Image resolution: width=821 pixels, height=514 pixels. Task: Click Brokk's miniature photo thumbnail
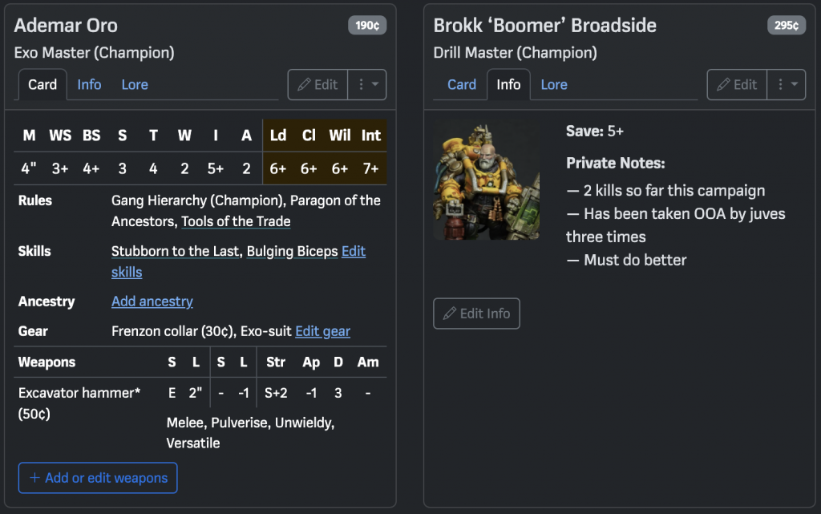coord(487,181)
